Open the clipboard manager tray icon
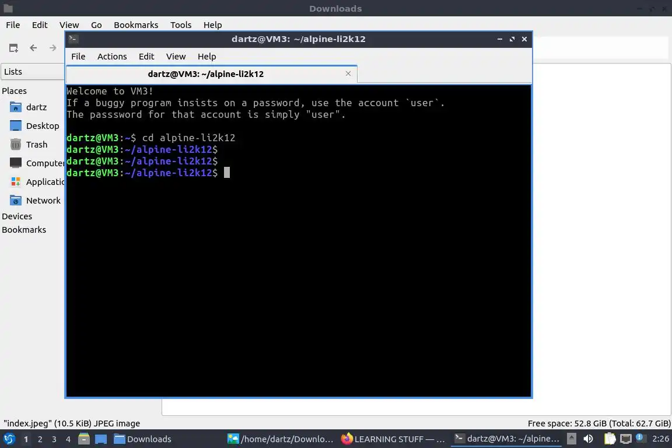Screen dimensions: 672x448 tap(610, 439)
